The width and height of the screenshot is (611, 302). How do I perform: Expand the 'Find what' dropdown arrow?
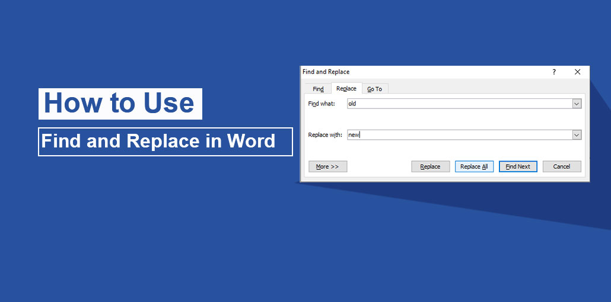point(577,104)
